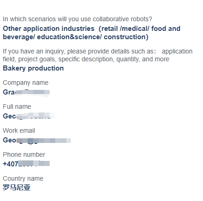Click the 'Country name' label
203x201 pixels.
pyautogui.click(x=23, y=179)
